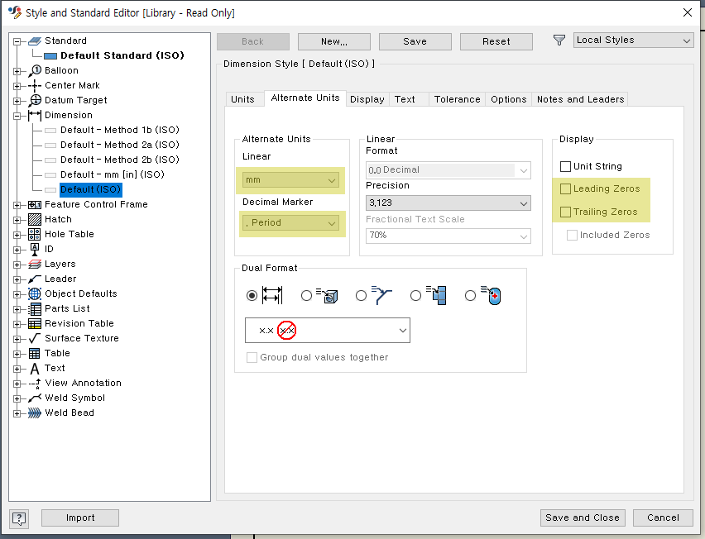The height and width of the screenshot is (539, 705).
Task: Select Default - mm [in] (ISO) style
Action: click(x=113, y=174)
